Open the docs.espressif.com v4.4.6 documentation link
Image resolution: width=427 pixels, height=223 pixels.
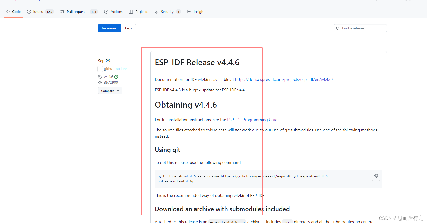[284, 80]
